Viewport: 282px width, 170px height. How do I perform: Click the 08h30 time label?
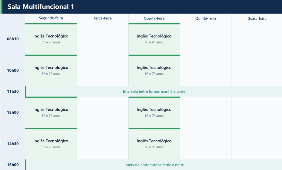13,39
